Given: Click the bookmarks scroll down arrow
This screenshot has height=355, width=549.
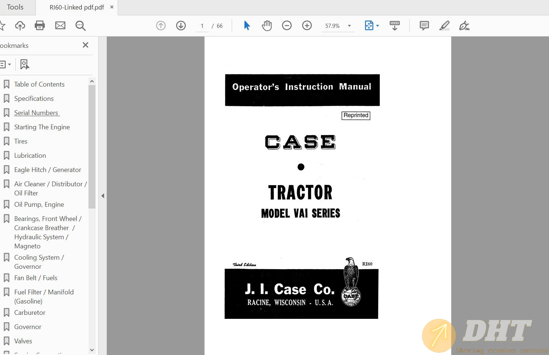Looking at the screenshot, I should click(92, 350).
